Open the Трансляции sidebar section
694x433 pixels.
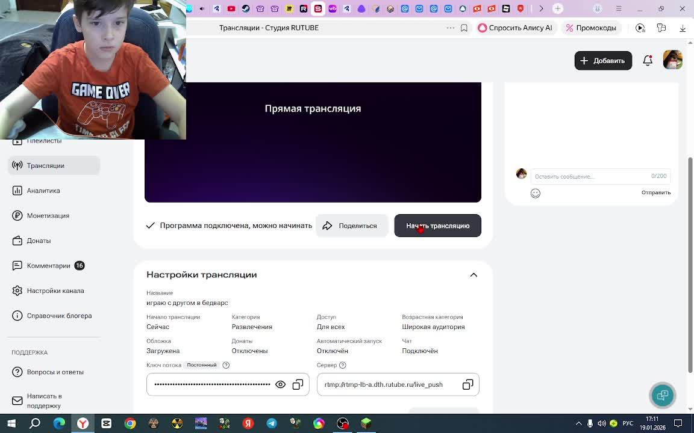pos(54,166)
